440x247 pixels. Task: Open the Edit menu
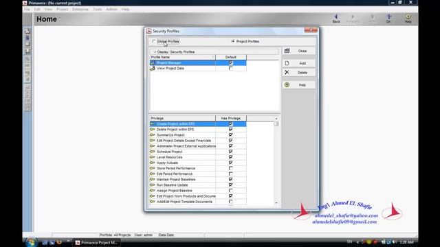37,9
